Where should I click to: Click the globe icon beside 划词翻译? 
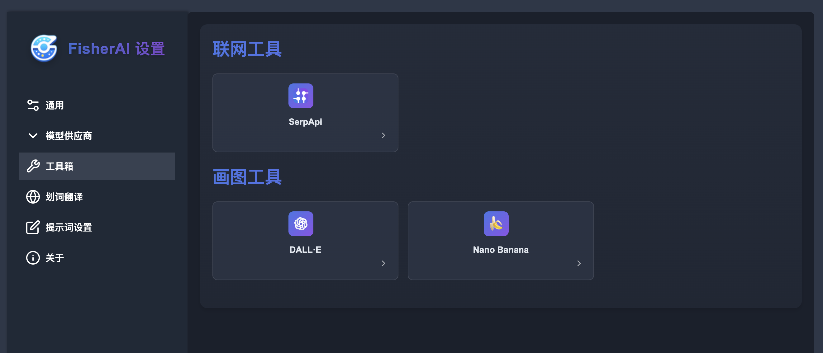tap(33, 197)
